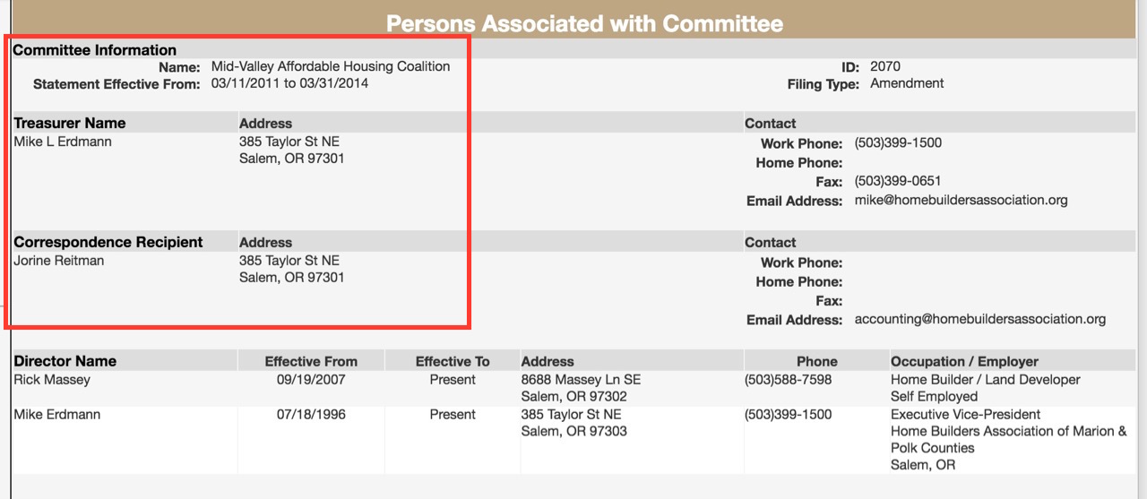Click the committee ID 2070
Screen dimensions: 1147x499
point(884,66)
